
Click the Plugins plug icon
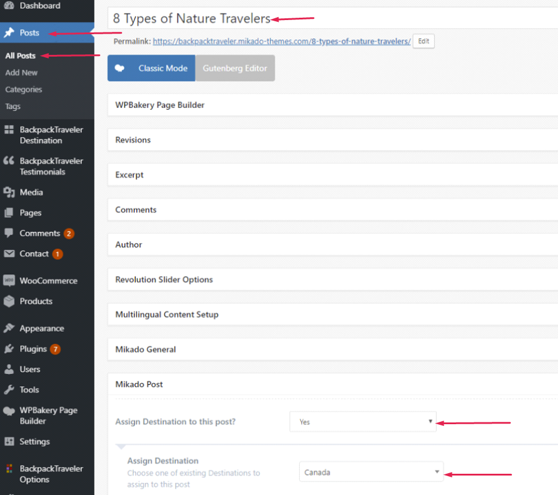point(9,349)
